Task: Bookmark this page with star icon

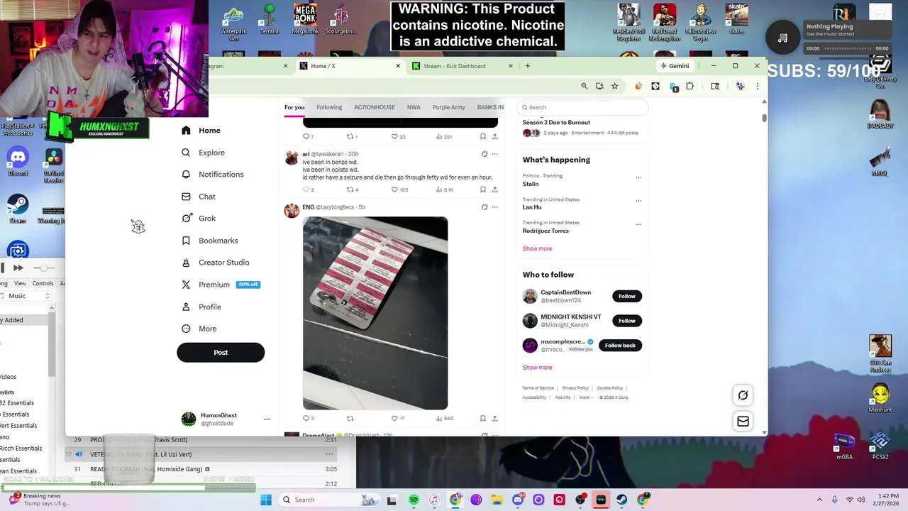Action: 614,86
